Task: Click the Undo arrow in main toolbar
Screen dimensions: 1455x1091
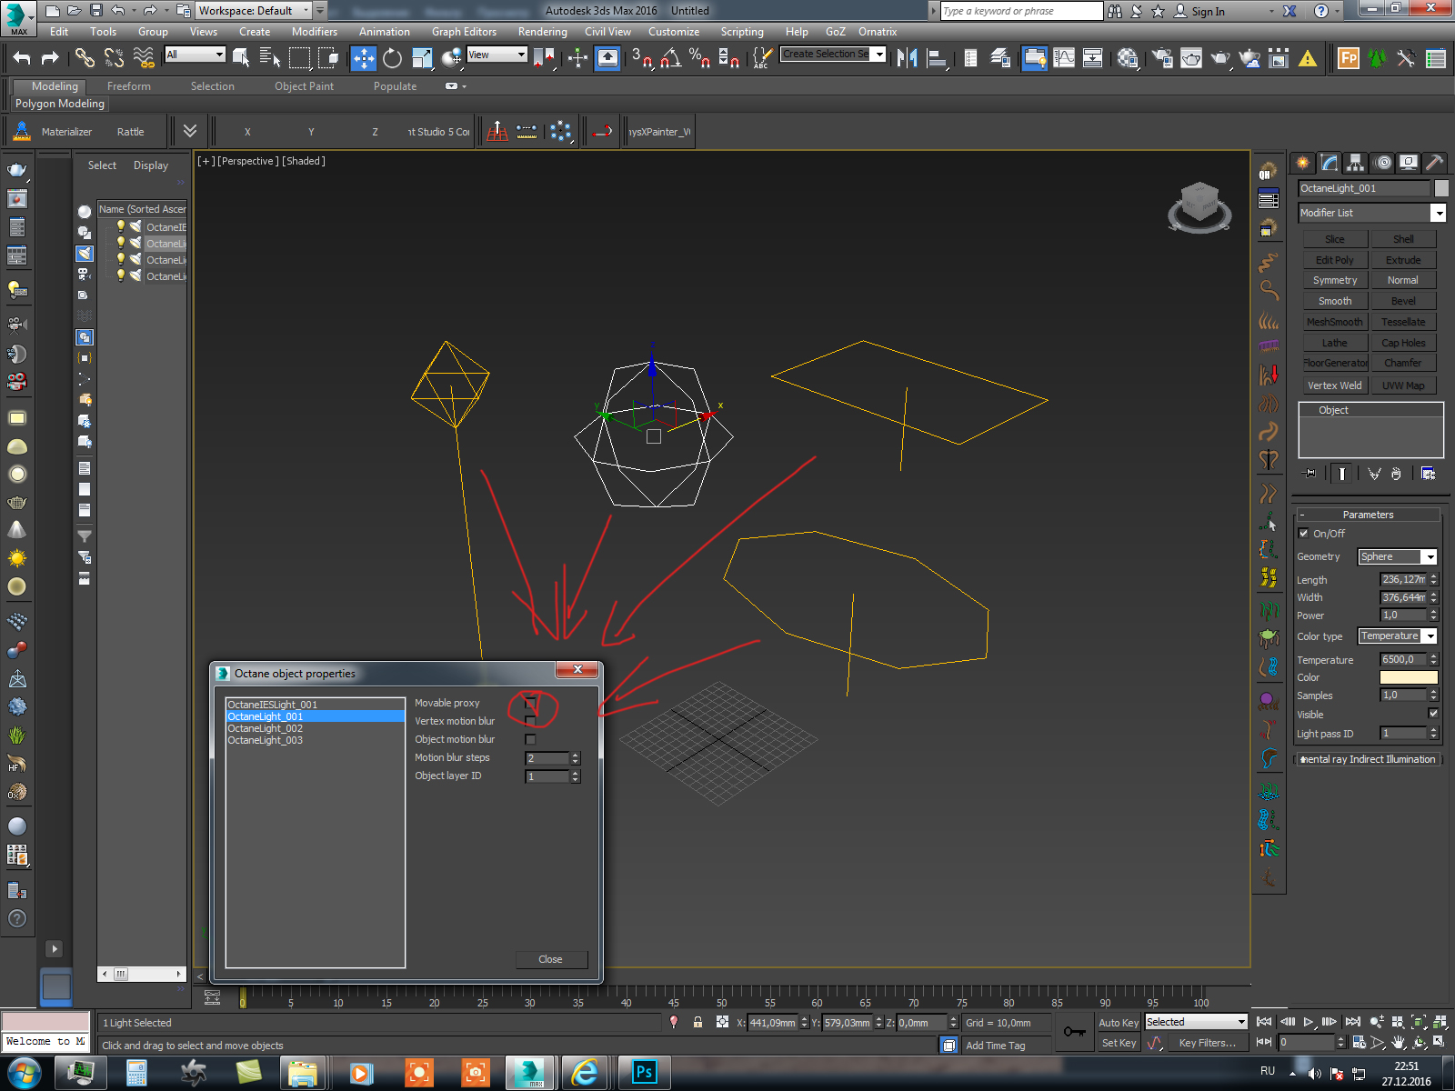Action: point(22,58)
